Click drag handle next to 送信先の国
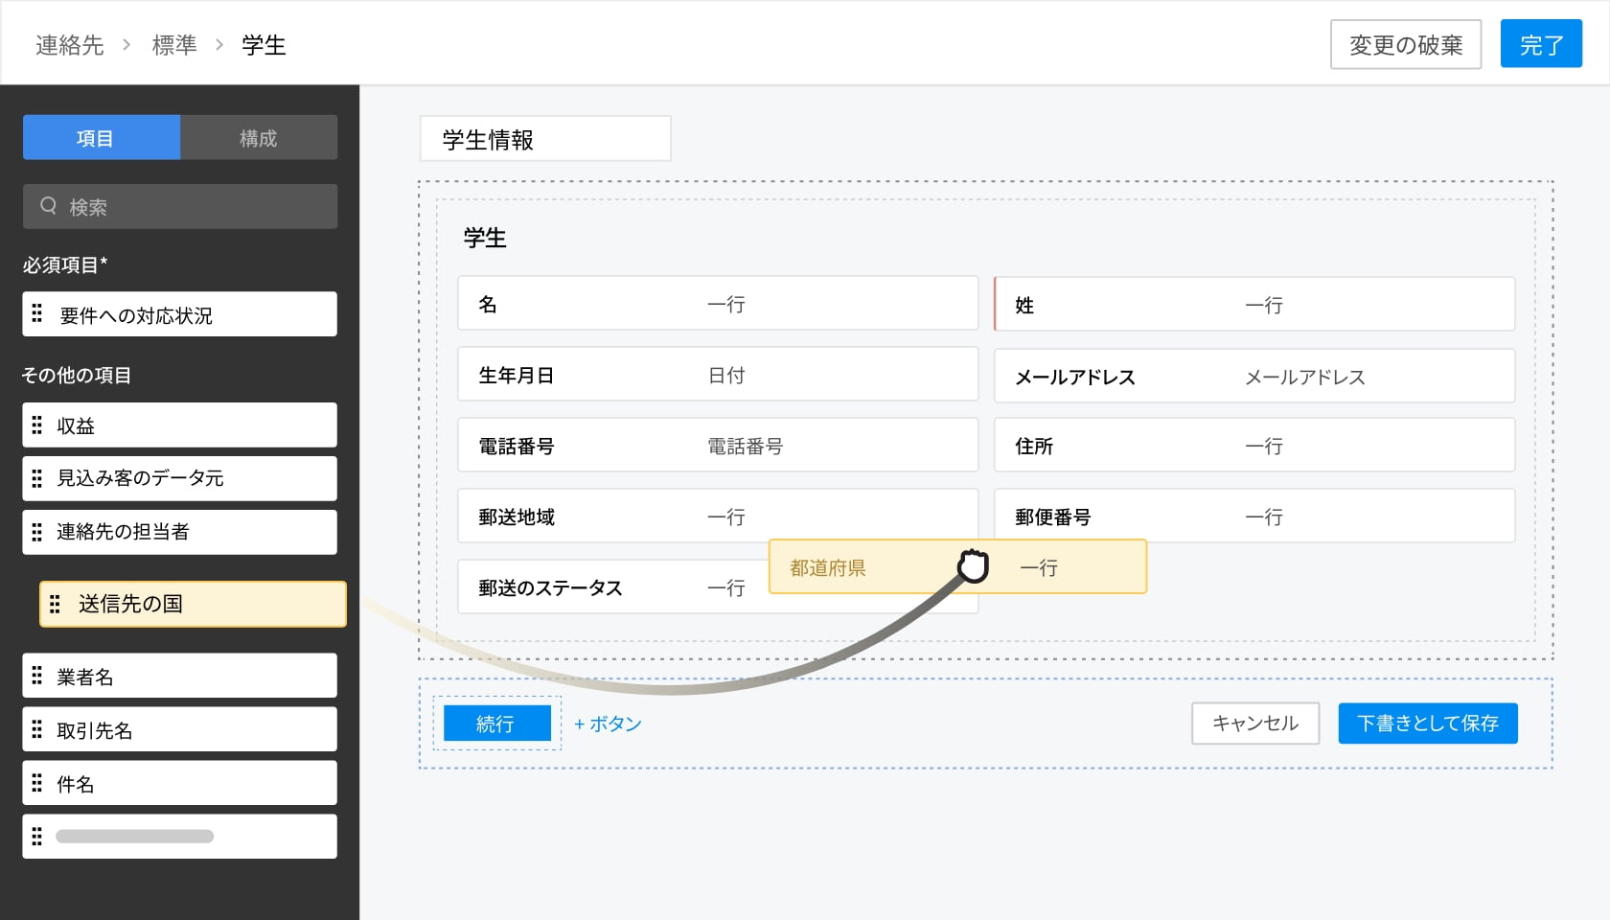Screen dimensions: 1610x920 coord(55,604)
